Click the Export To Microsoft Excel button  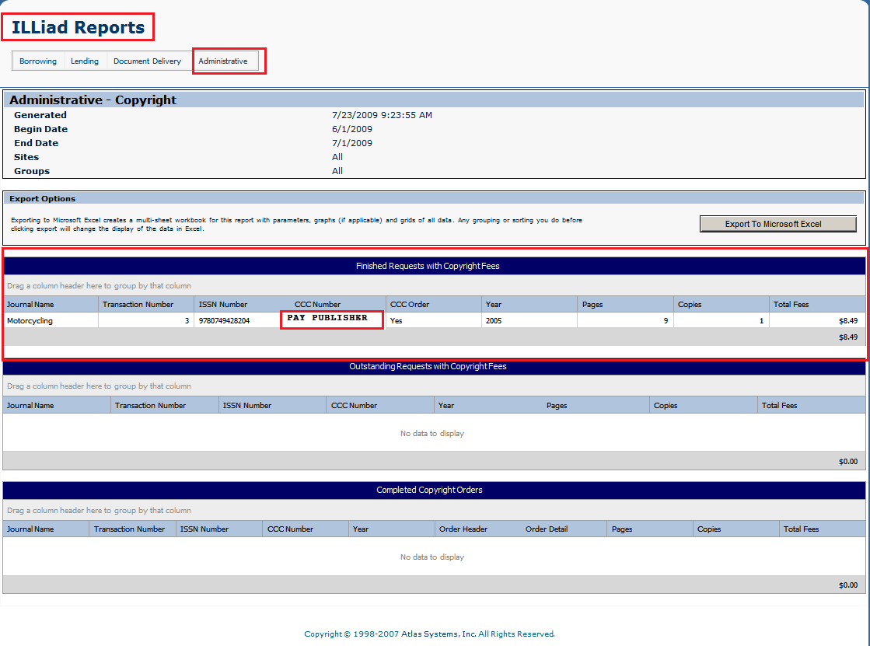777,223
